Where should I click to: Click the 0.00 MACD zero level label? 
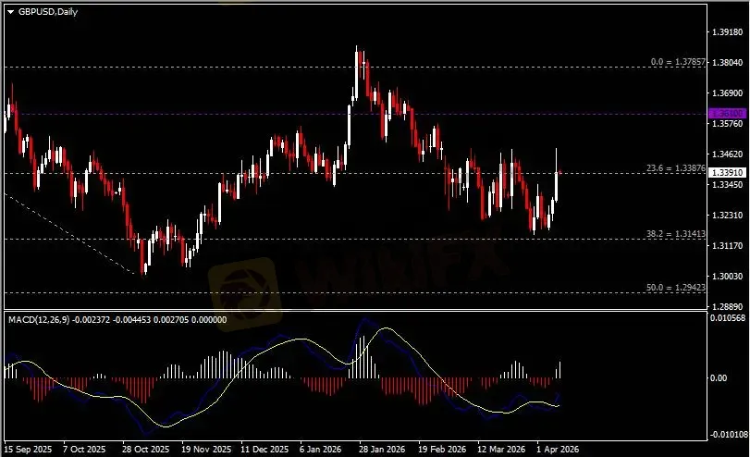click(718, 378)
